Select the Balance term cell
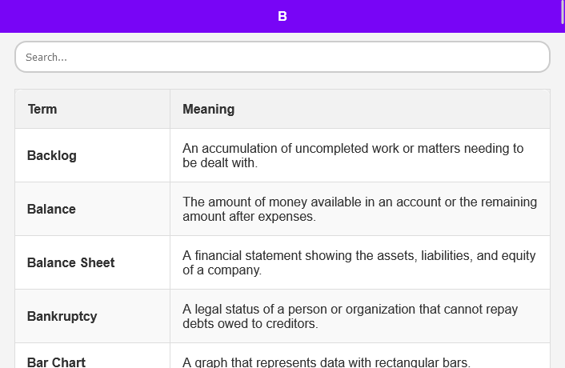Screen dimensions: 565x368 pos(92,210)
